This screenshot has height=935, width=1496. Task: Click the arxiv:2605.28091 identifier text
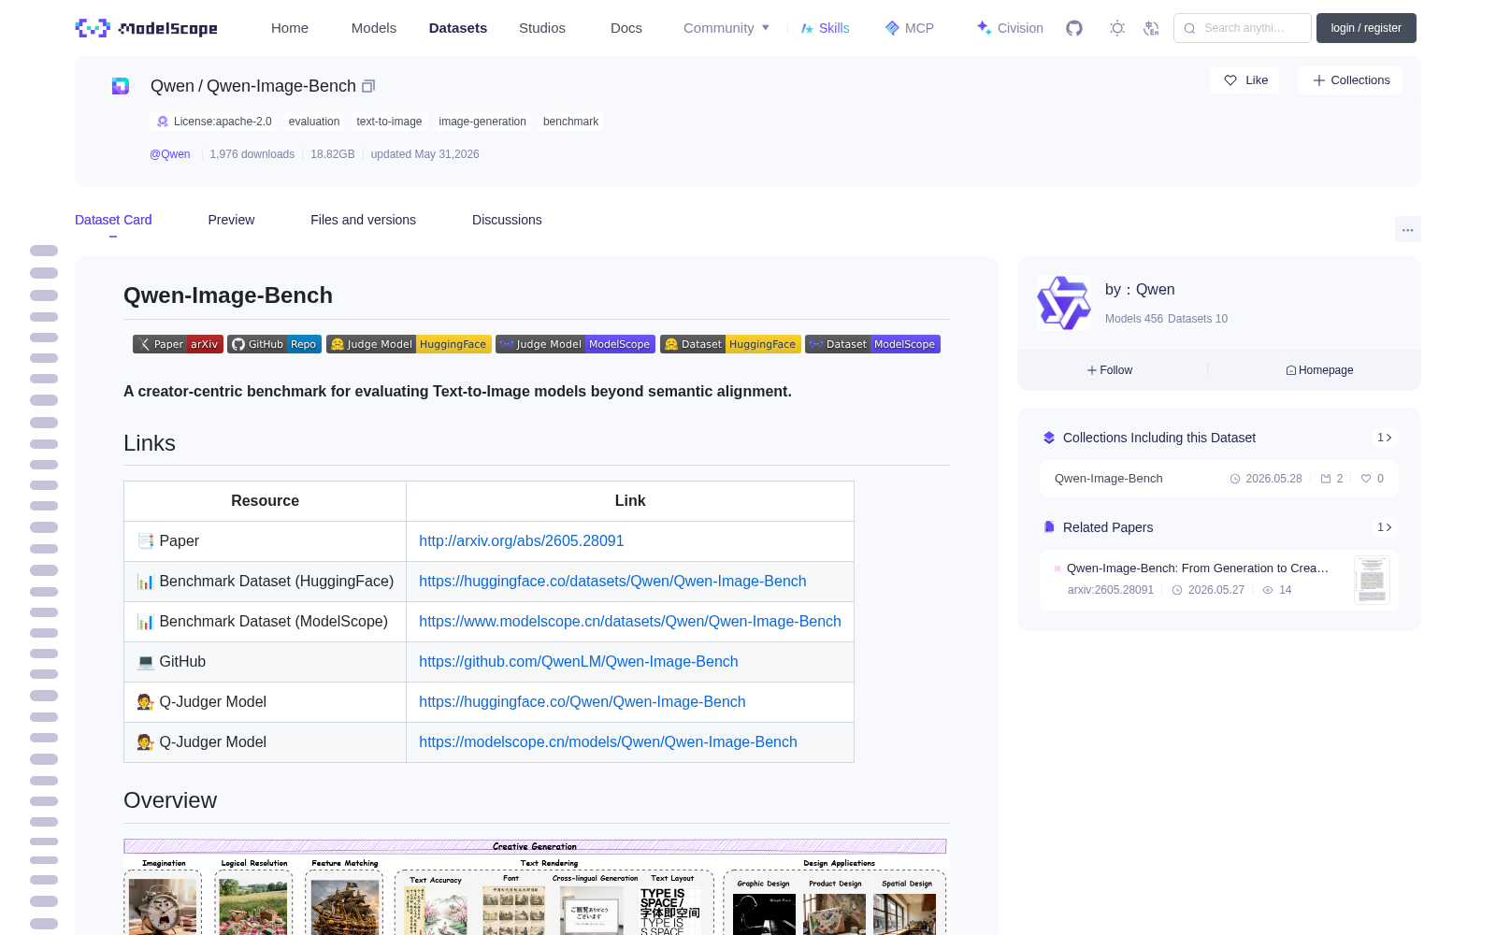pos(1111,590)
